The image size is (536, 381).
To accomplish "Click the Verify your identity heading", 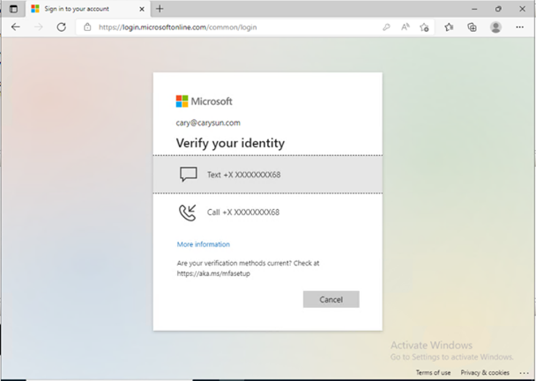I will click(230, 143).
